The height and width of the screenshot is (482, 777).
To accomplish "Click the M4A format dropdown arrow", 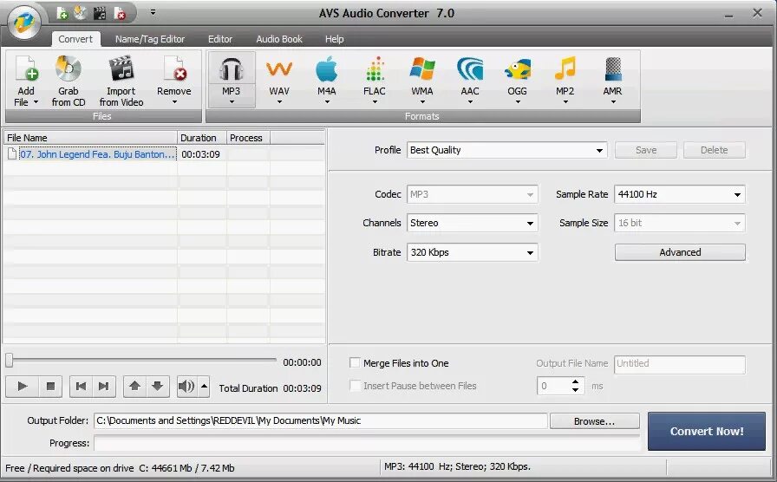I will (327, 102).
